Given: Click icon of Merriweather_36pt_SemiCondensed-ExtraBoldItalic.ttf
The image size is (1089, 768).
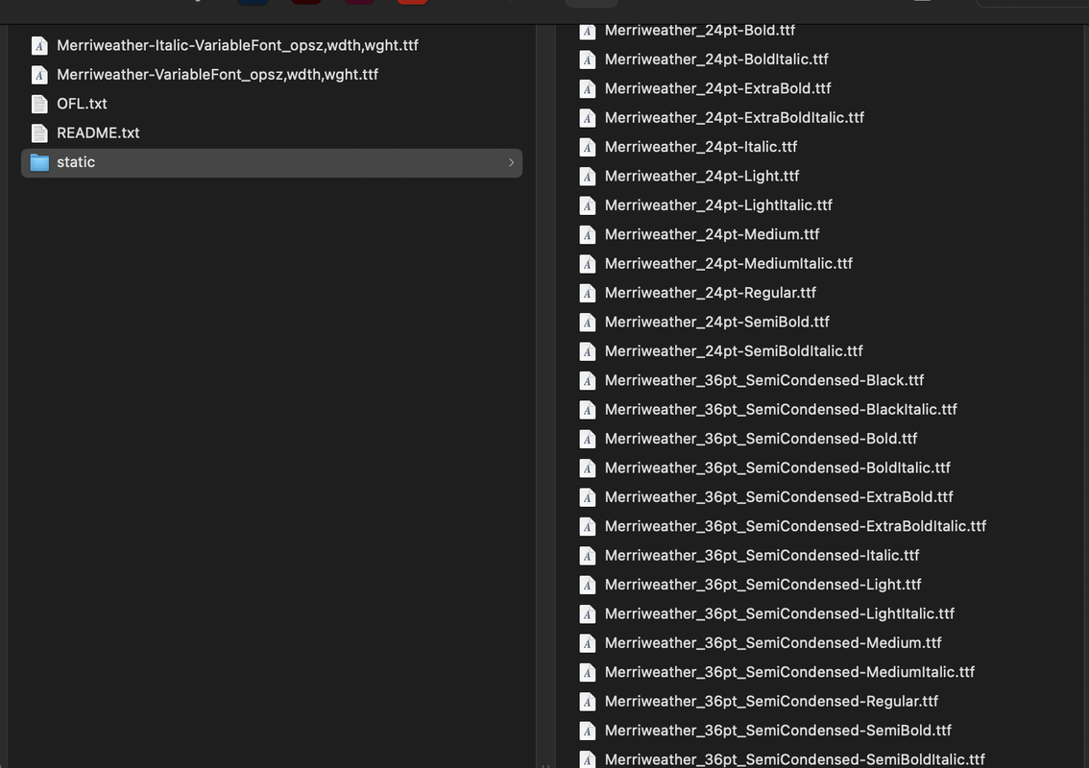Looking at the screenshot, I should pyautogui.click(x=588, y=526).
